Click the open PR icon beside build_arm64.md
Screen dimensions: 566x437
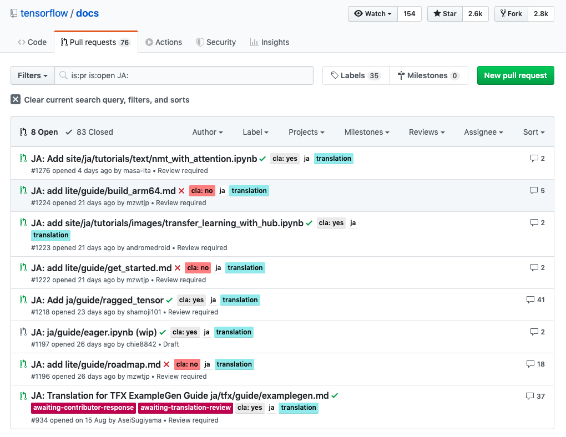pyautogui.click(x=23, y=190)
